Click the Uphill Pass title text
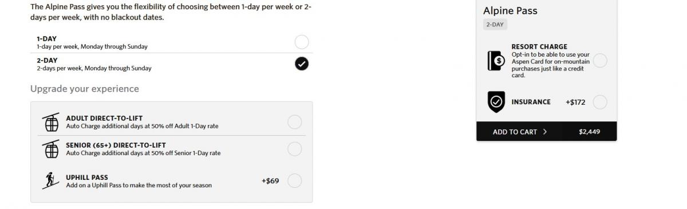The width and height of the screenshot is (687, 209). (x=87, y=178)
